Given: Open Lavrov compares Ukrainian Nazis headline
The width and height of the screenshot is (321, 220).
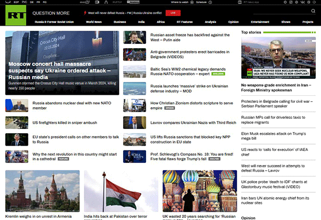Looking at the screenshot, I should tap(193, 123).
